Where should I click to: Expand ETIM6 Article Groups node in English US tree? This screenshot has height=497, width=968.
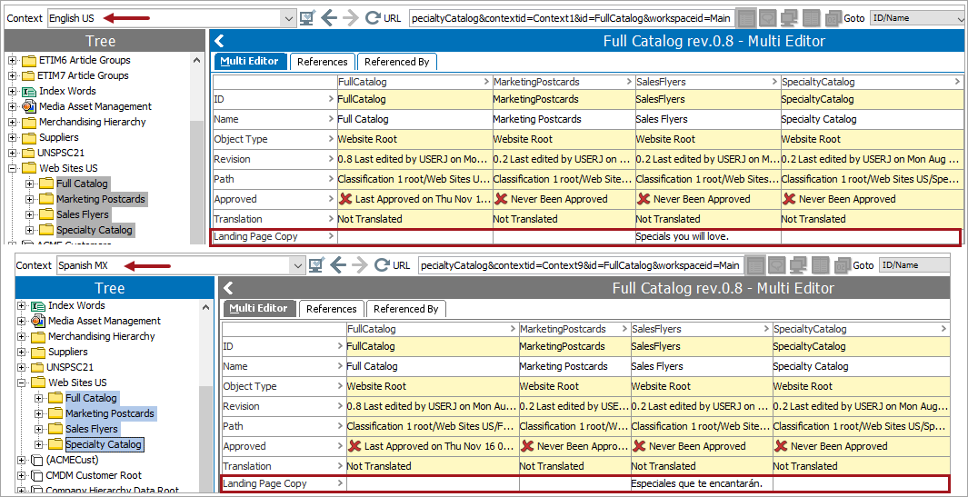tap(12, 61)
